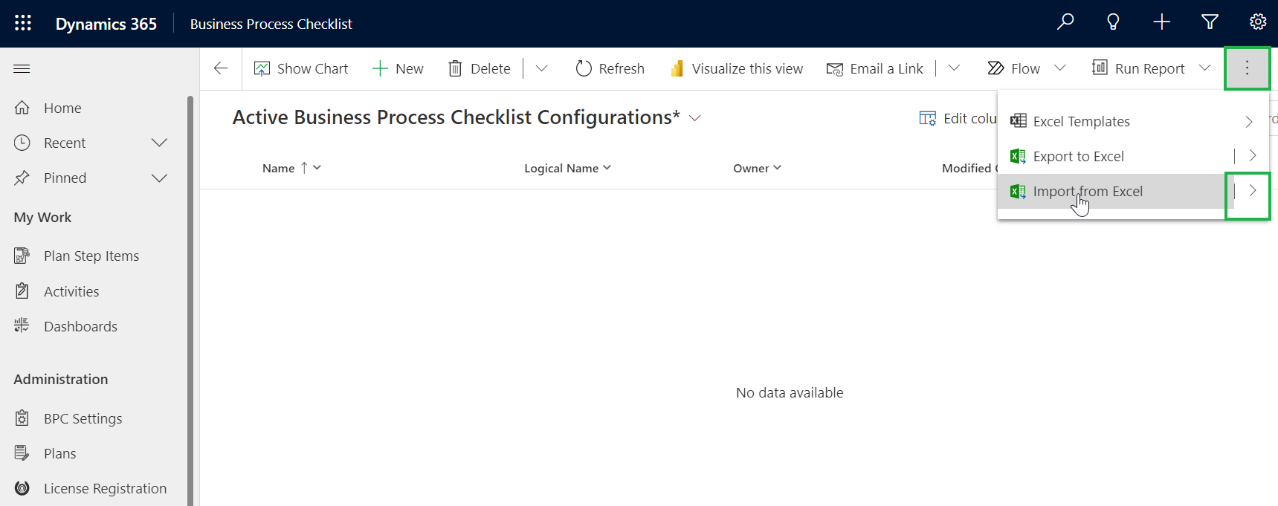The width and height of the screenshot is (1278, 506).
Task: Open BPC Settings in the sidebar
Action: [x=83, y=419]
